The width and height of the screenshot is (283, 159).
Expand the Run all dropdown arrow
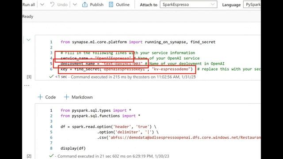[x=42, y=4]
